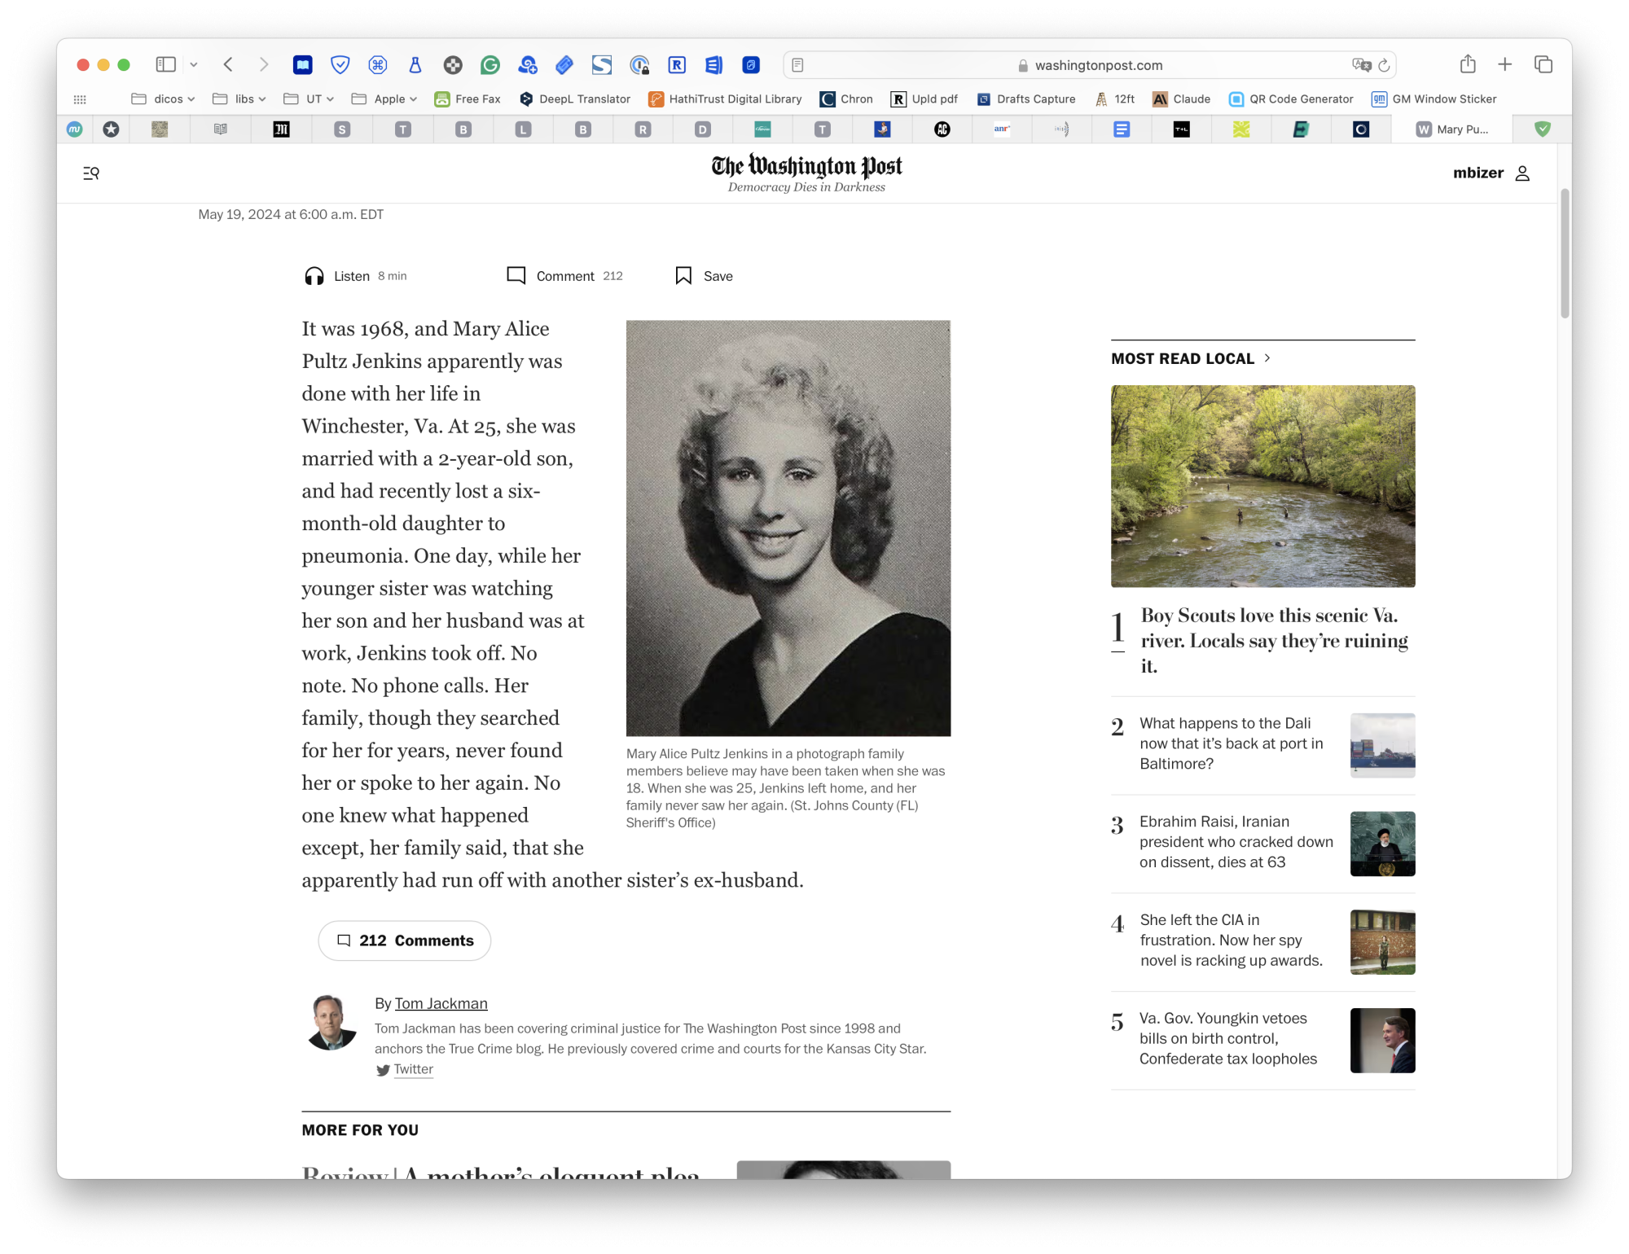Open the GM Window Sticker bookmark
The image size is (1629, 1254).
[x=1434, y=99]
